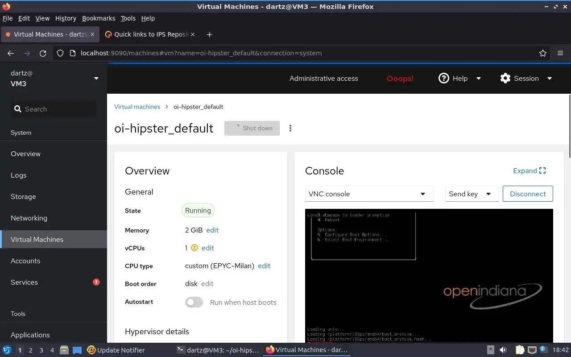Toggle the Autostart run when host boots switch
The image size is (571, 357).
click(194, 302)
